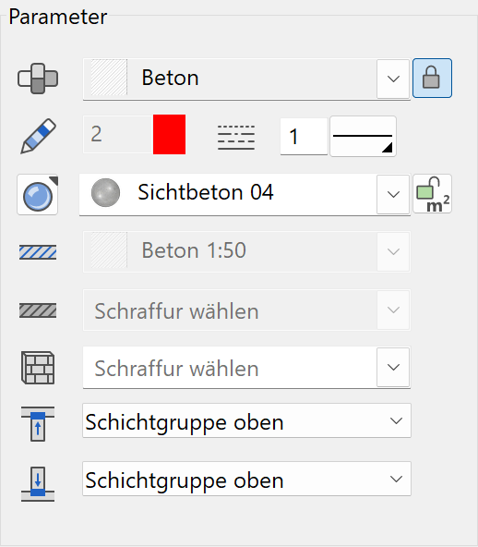Open the first Schichtgruppe oben dropdown
Image resolution: width=478 pixels, height=547 pixels.
coord(246,420)
